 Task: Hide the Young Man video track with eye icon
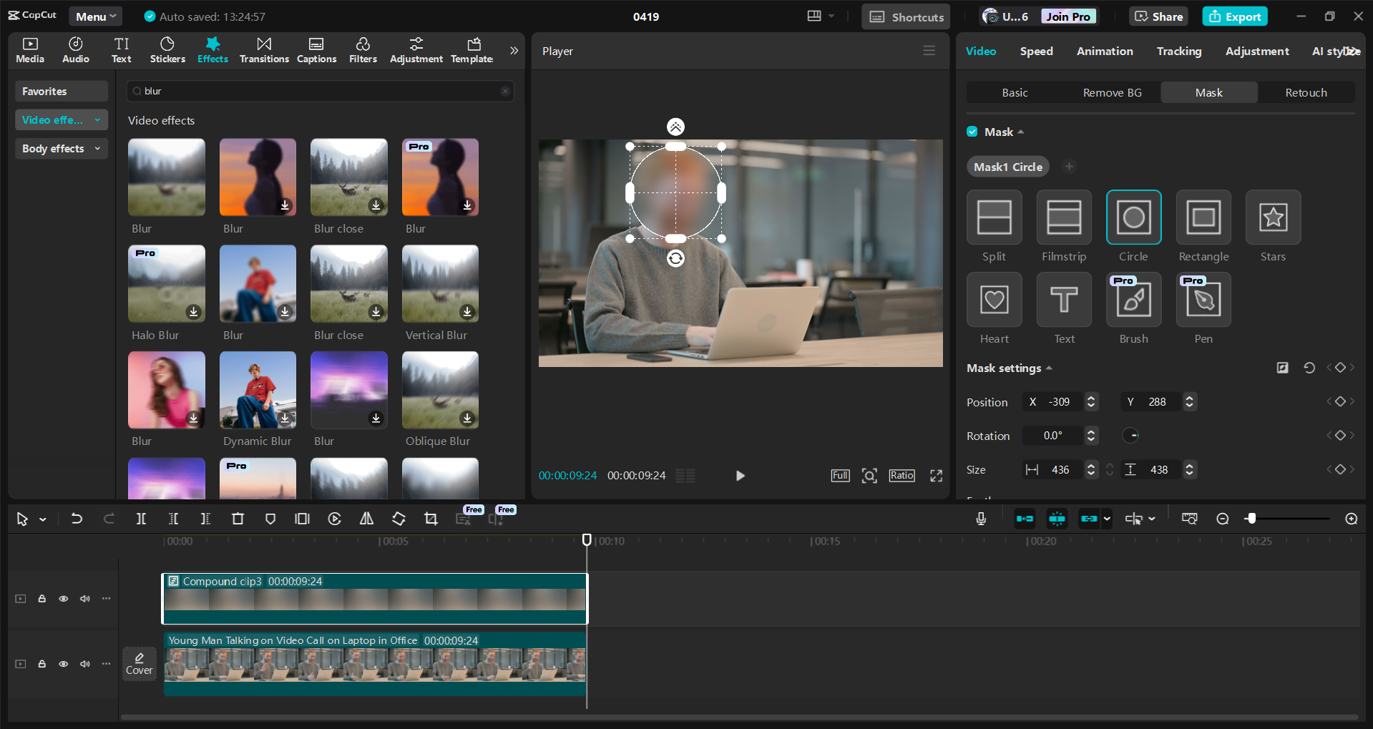(64, 664)
